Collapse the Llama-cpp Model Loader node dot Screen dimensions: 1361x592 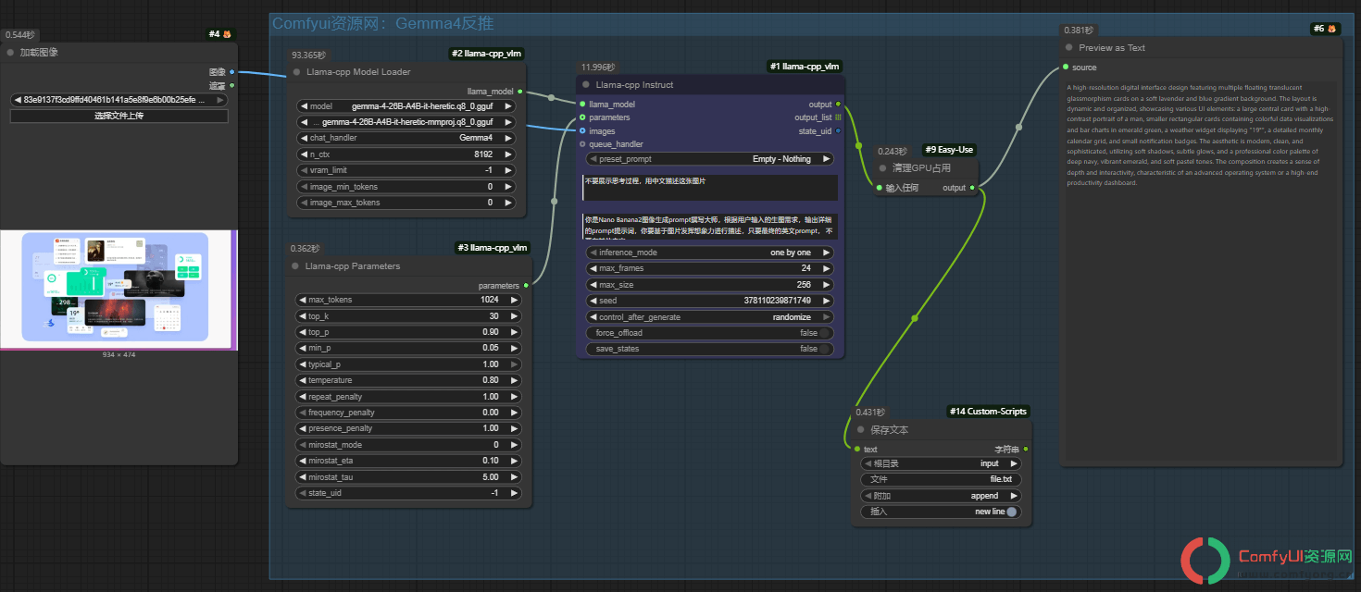coord(297,71)
